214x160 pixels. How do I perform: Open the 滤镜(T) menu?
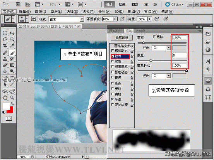point(88,12)
